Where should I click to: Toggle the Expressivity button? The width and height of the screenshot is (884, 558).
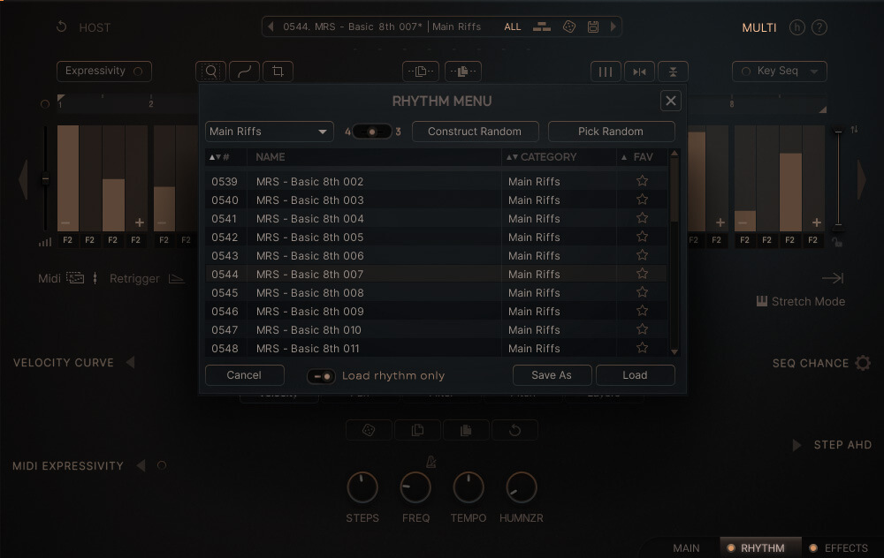pos(103,72)
